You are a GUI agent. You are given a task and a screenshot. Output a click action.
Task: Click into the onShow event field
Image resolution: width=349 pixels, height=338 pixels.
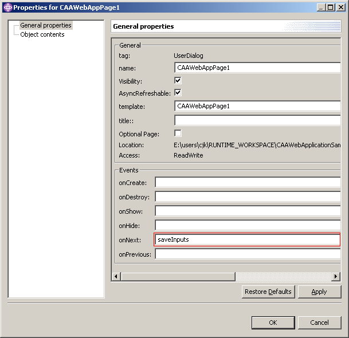(x=248, y=211)
